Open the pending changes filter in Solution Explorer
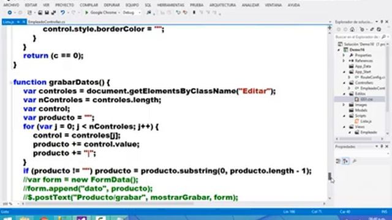 (x=361, y=29)
